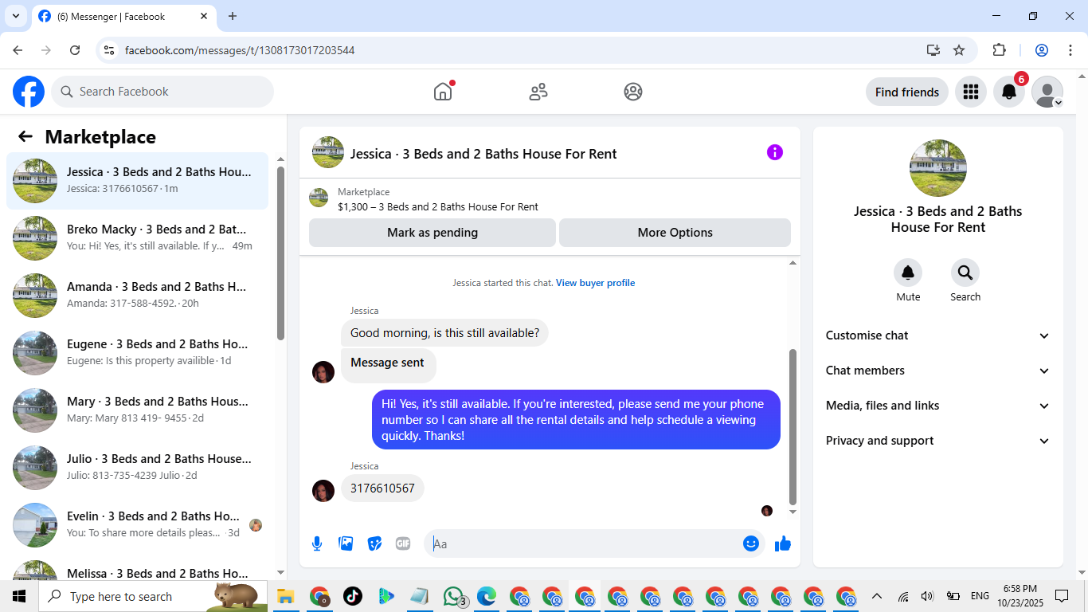Send a voice clip with microphone icon
This screenshot has height=612, width=1088.
tap(317, 543)
